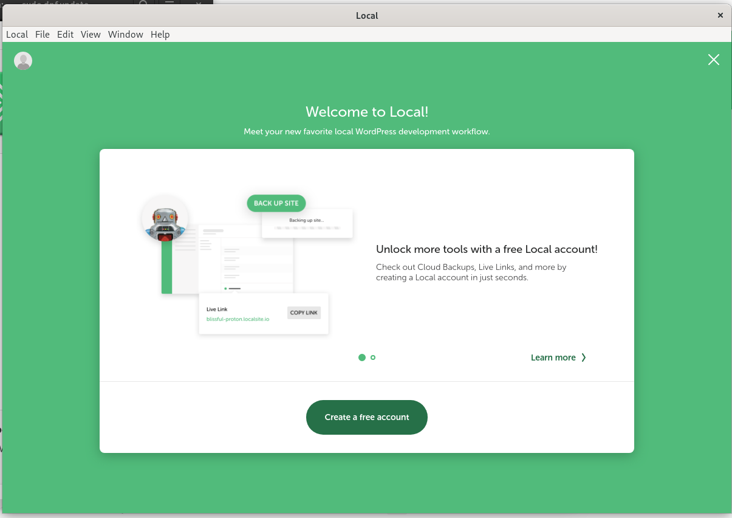The width and height of the screenshot is (732, 518).
Task: Switch to the second carousel slide dot
Action: (373, 357)
